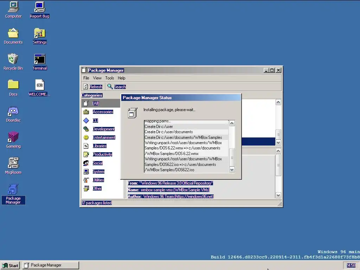Click the 'Create Dir c:/user/documents' log line

186,132
